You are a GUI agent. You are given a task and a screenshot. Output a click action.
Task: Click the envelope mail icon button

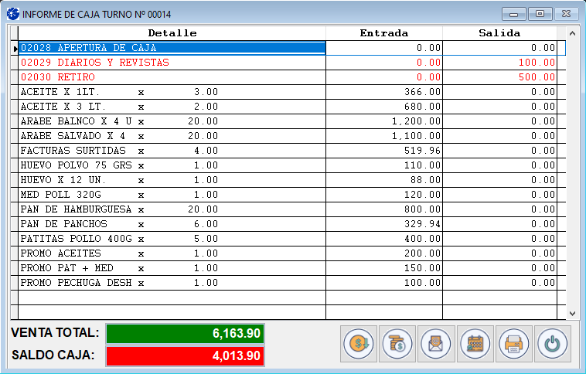point(435,343)
